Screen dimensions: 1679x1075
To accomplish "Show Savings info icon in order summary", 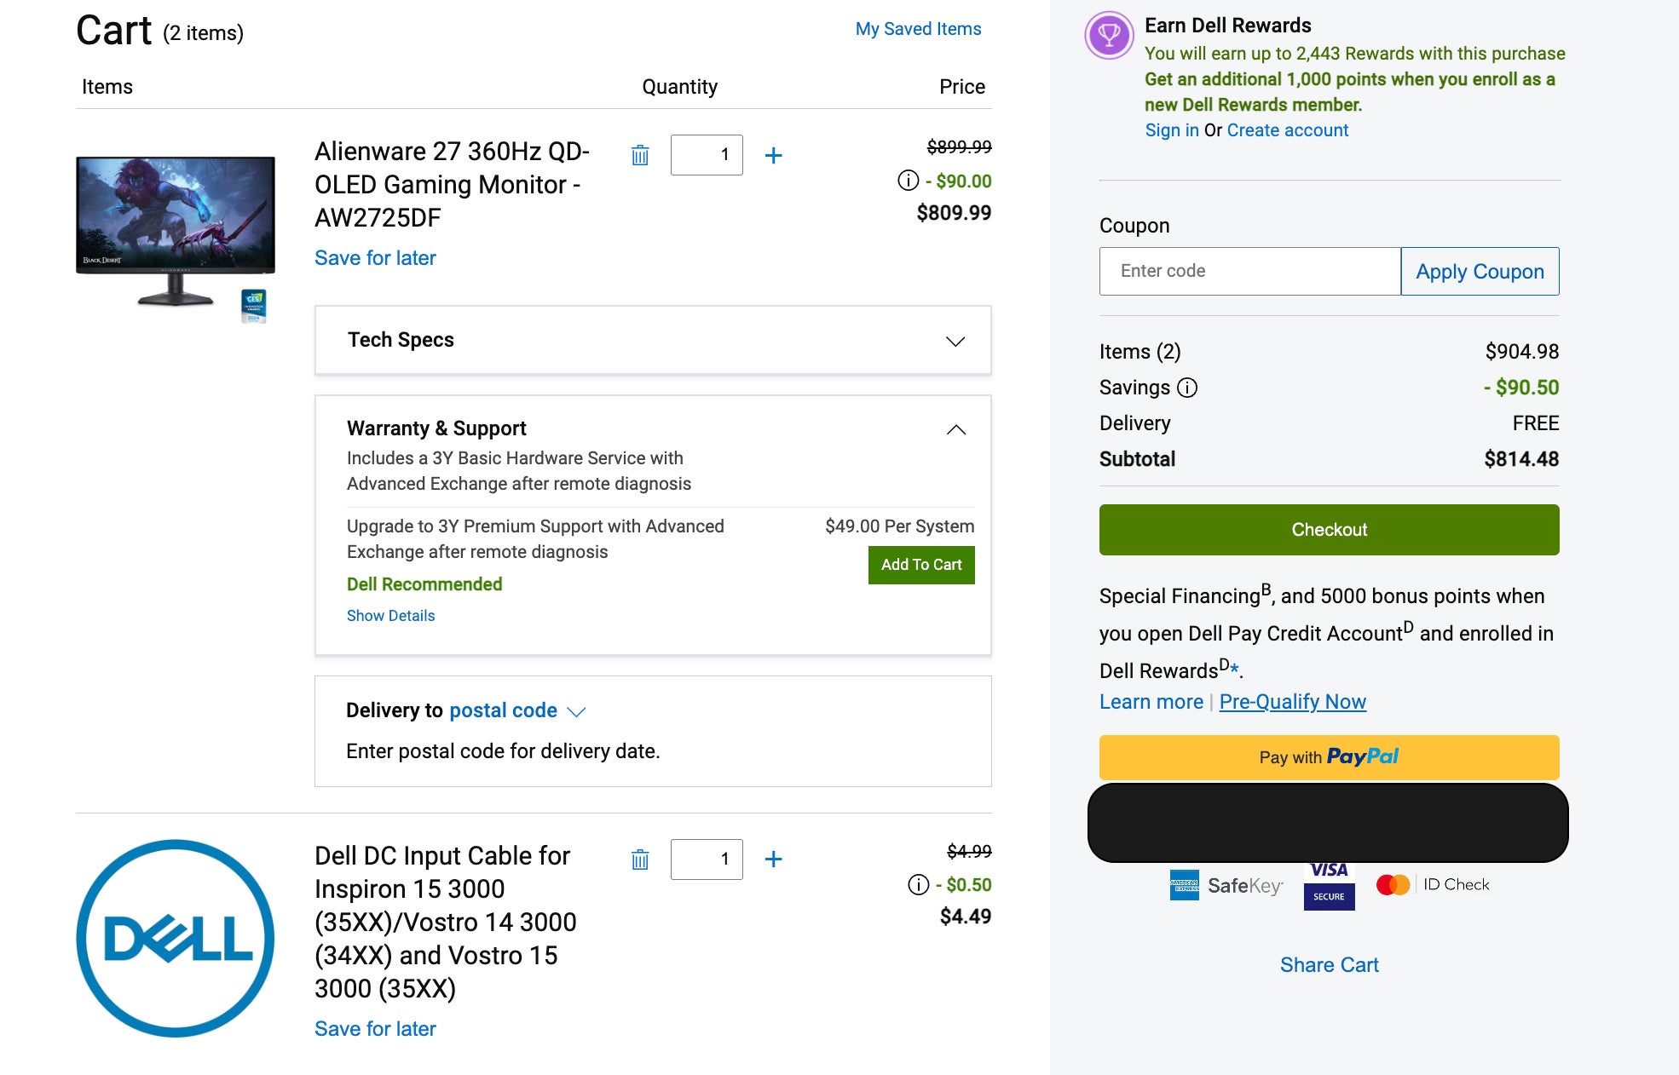I will pyautogui.click(x=1187, y=388).
